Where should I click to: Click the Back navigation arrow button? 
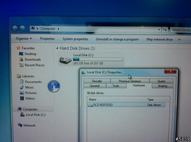[x=15, y=29]
